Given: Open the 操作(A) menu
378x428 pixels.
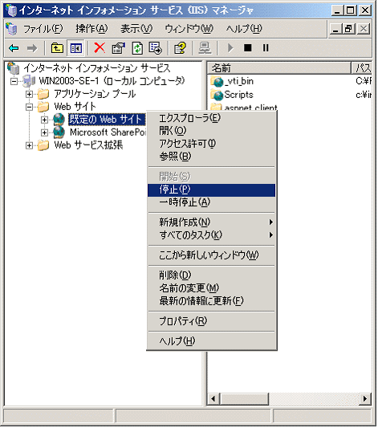Looking at the screenshot, I should [x=91, y=29].
